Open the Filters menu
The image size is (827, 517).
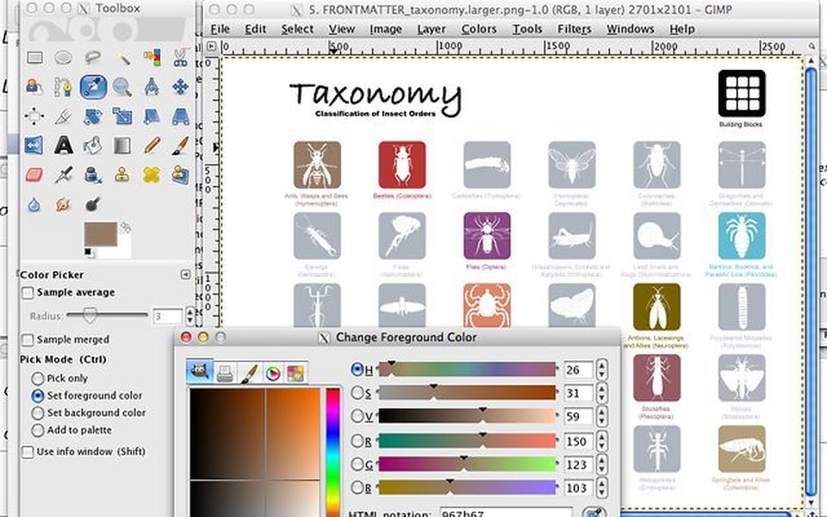click(575, 28)
